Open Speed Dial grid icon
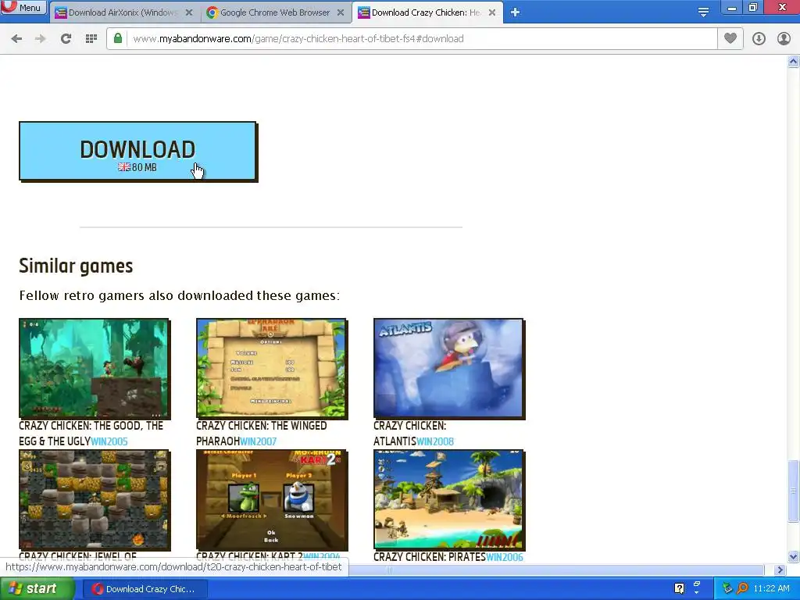 tap(91, 39)
